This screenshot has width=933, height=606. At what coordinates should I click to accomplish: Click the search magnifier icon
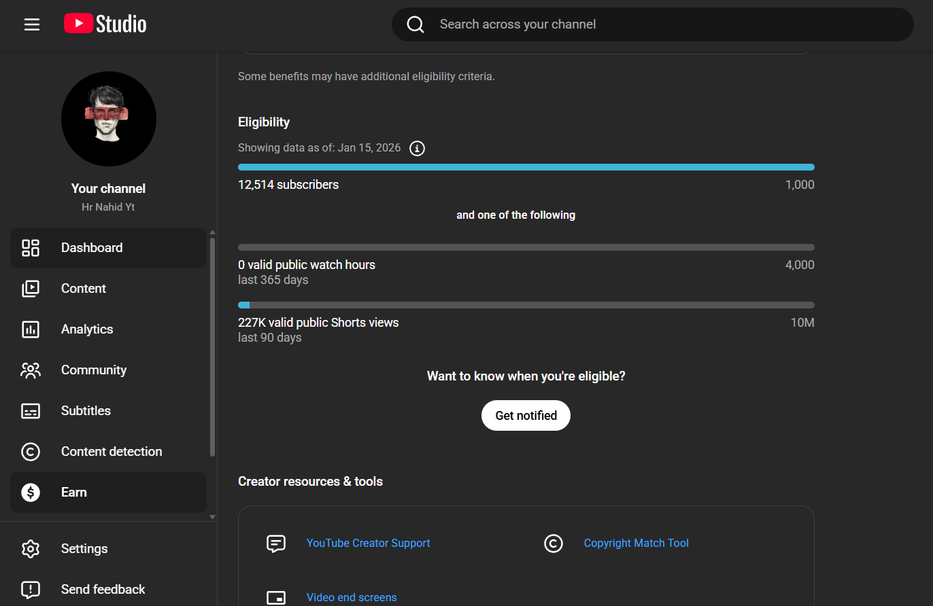[x=415, y=24]
